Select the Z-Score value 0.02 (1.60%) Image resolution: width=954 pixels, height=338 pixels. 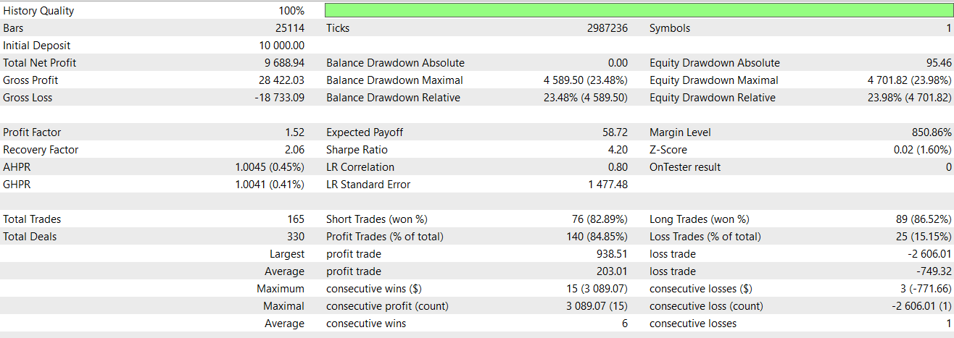coord(922,150)
